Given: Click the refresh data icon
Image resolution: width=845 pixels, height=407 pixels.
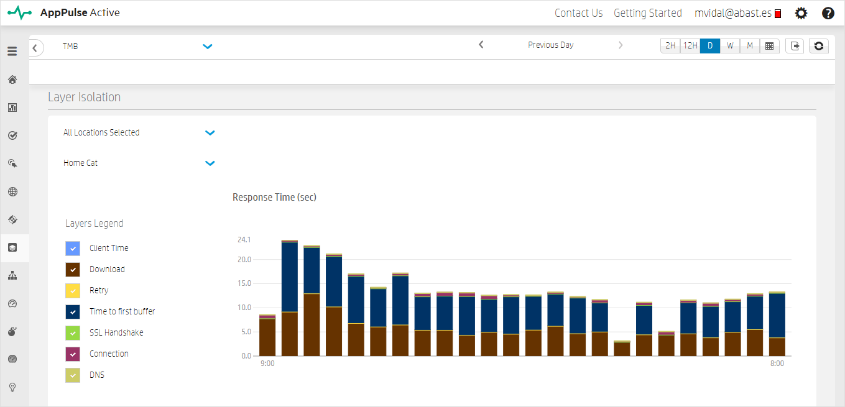Looking at the screenshot, I should point(818,46).
